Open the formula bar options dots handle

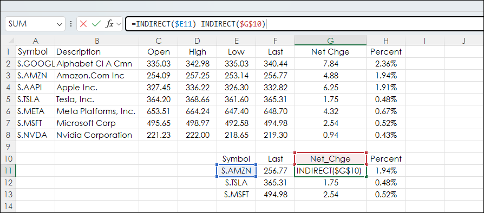pyautogui.click(x=71, y=24)
